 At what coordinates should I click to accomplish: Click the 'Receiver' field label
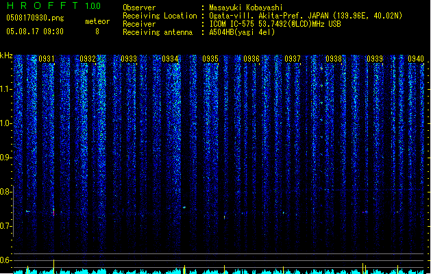point(139,24)
